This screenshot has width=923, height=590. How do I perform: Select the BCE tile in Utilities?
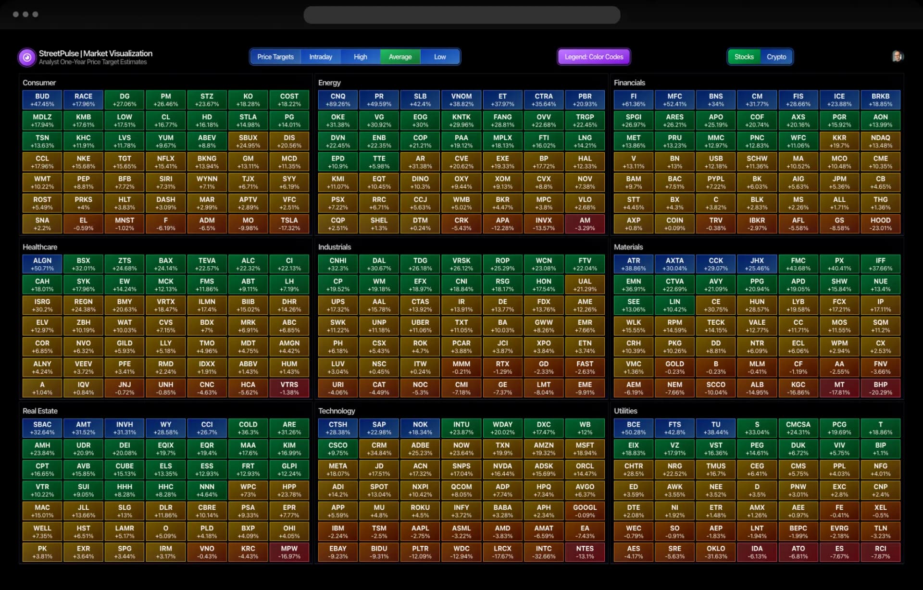634,428
